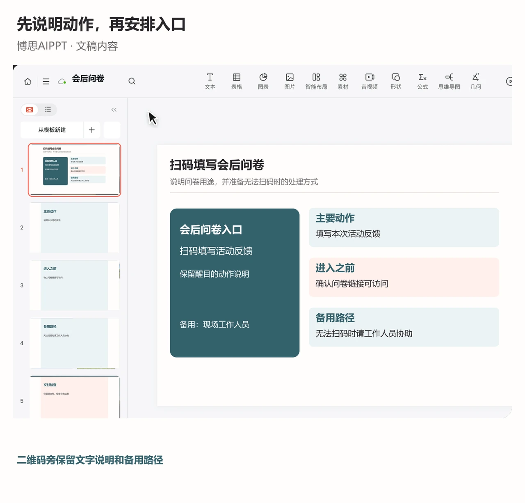
Task: Click 备用：现场工作人员 text
Action: point(215,324)
